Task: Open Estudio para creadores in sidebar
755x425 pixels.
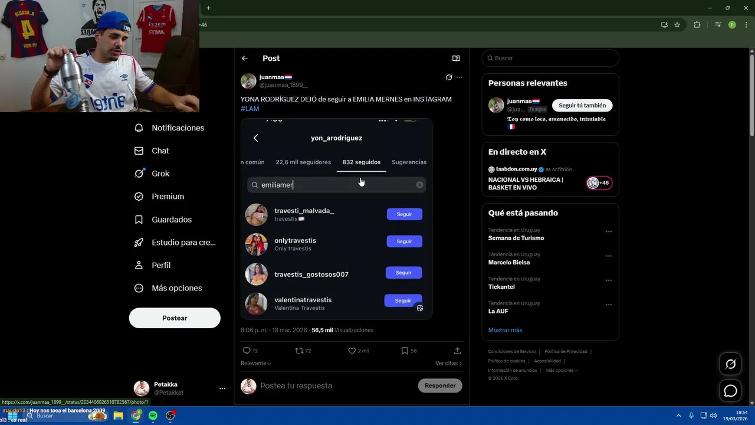Action: pos(175,243)
